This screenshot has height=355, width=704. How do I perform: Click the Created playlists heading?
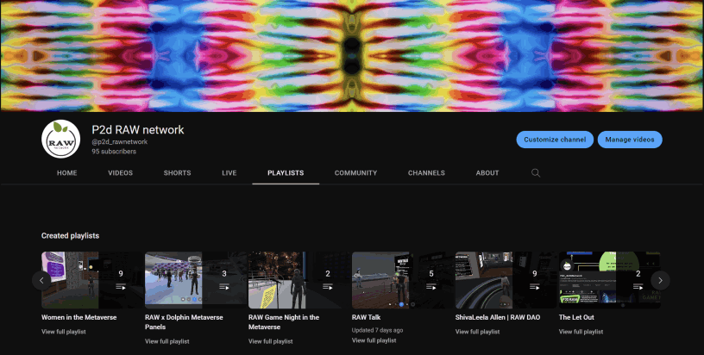(x=71, y=236)
